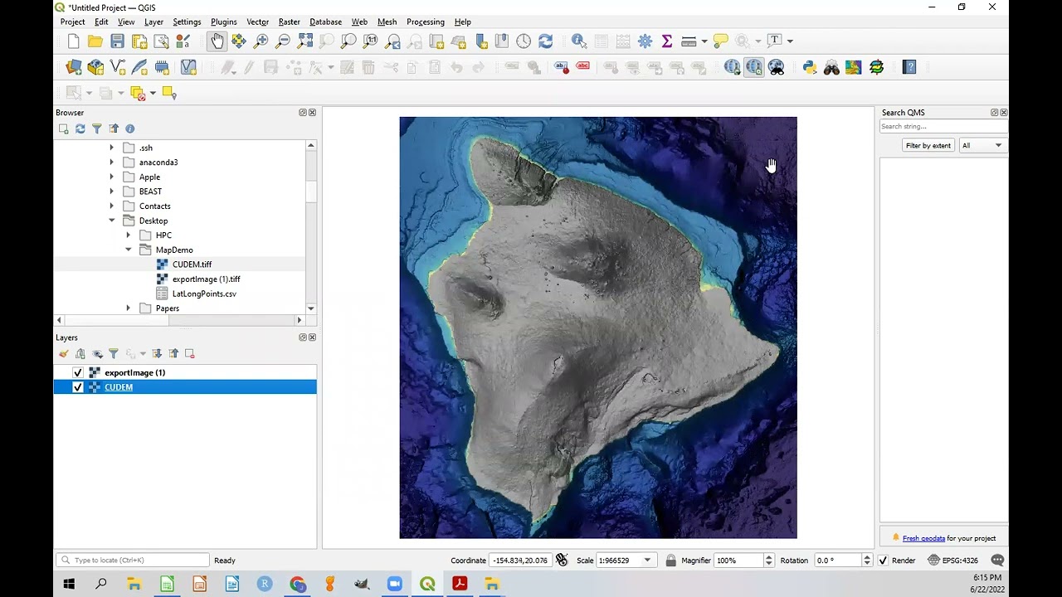1062x597 pixels.
Task: Click the QMS search string field
Action: (x=943, y=127)
